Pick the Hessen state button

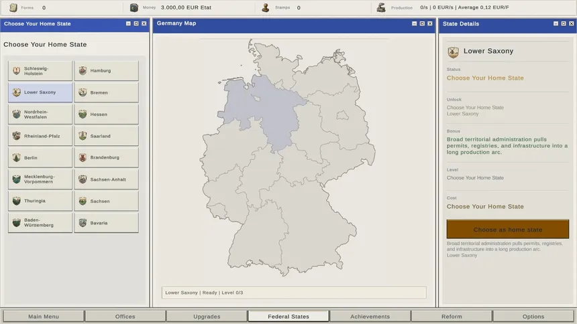[x=107, y=114]
